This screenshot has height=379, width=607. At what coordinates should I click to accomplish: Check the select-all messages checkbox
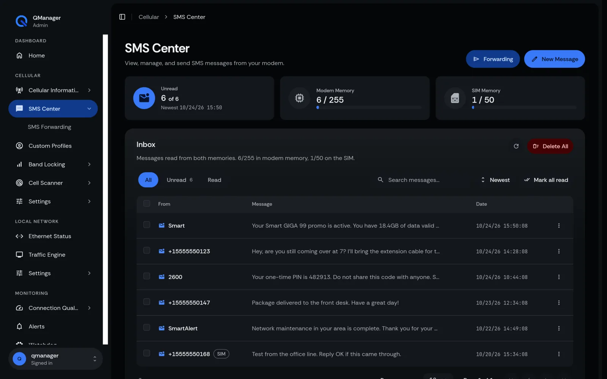pyautogui.click(x=147, y=204)
